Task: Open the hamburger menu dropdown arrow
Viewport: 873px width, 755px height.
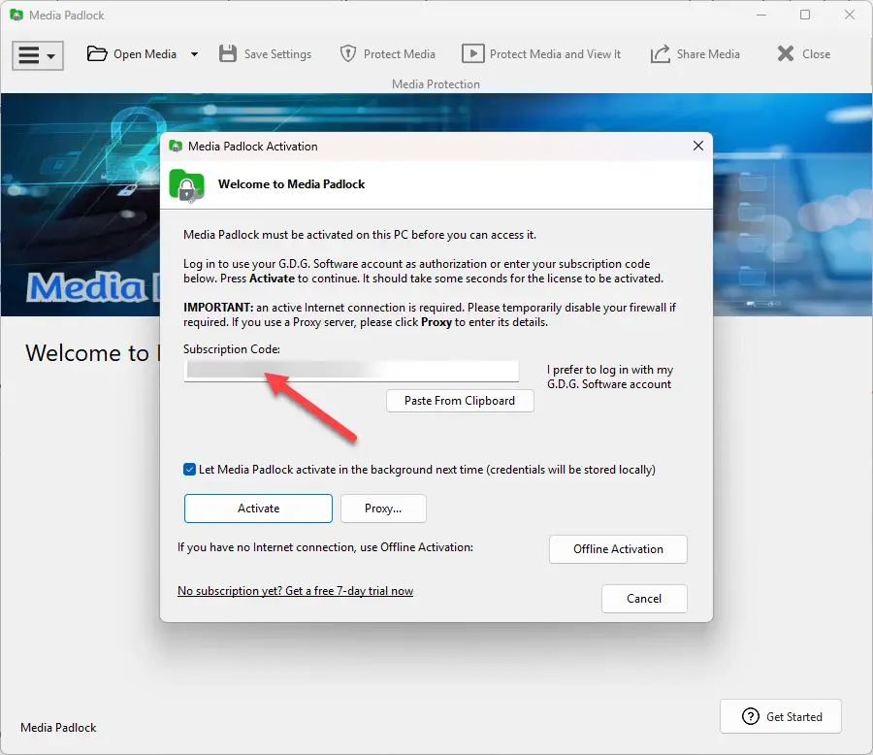Action: click(50, 55)
